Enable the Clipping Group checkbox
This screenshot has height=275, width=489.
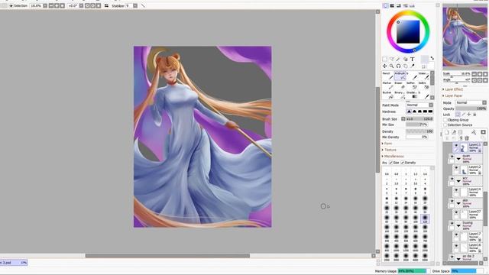click(x=445, y=120)
